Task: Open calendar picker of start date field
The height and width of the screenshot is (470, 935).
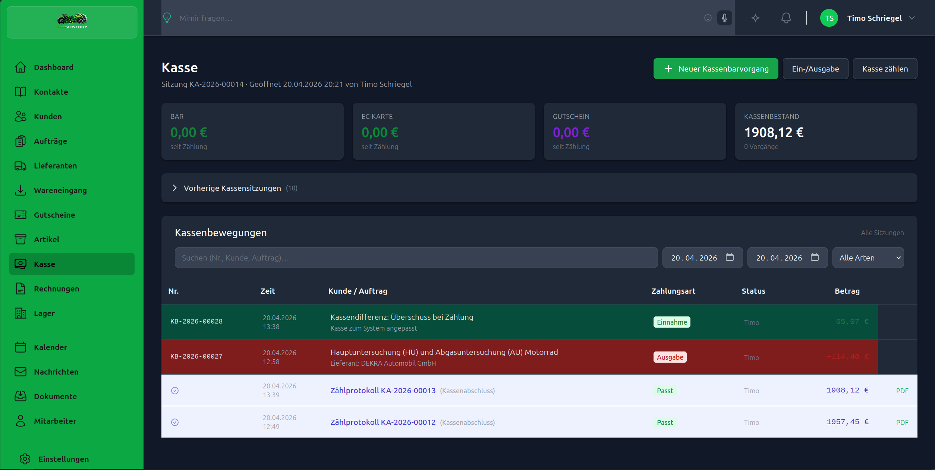Action: pyautogui.click(x=730, y=258)
